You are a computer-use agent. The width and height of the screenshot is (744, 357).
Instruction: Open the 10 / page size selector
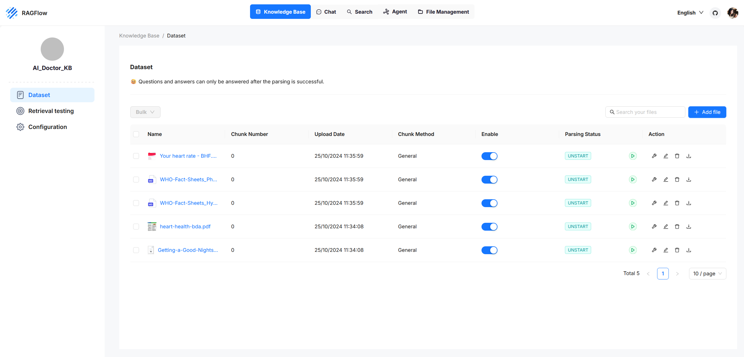[707, 274]
